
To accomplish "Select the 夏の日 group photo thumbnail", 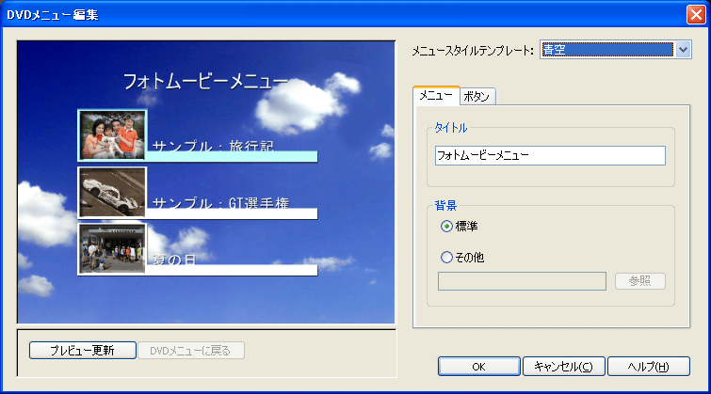I will tap(112, 248).
